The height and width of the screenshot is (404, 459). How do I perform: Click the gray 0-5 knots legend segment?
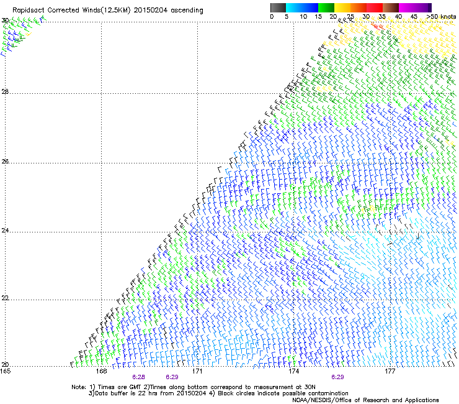[278, 7]
